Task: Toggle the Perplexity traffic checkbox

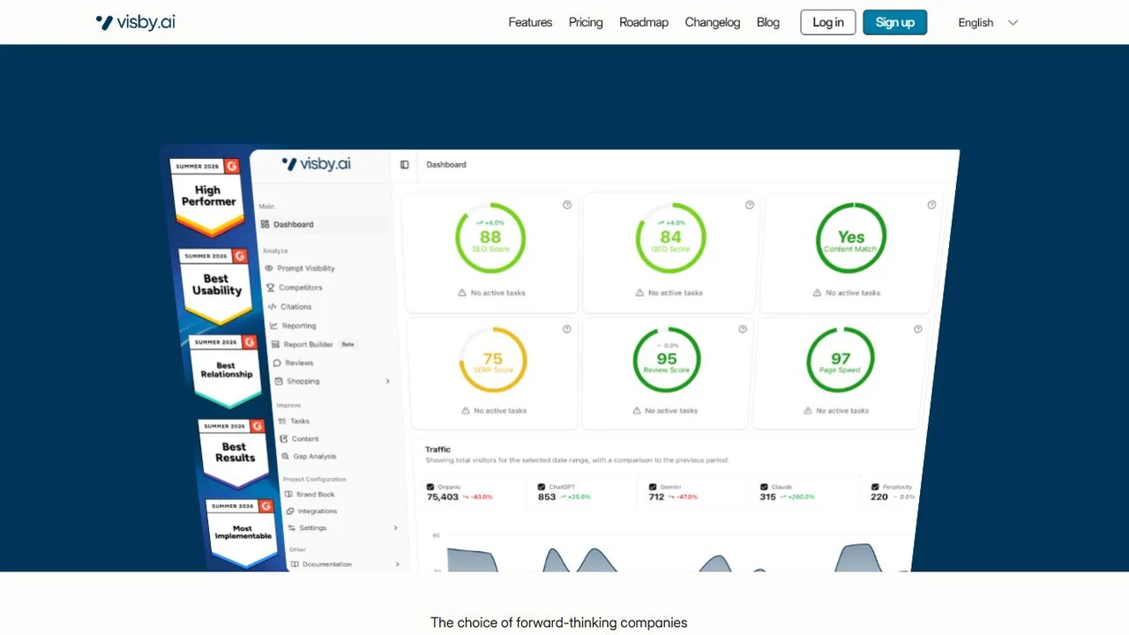Action: 875,487
